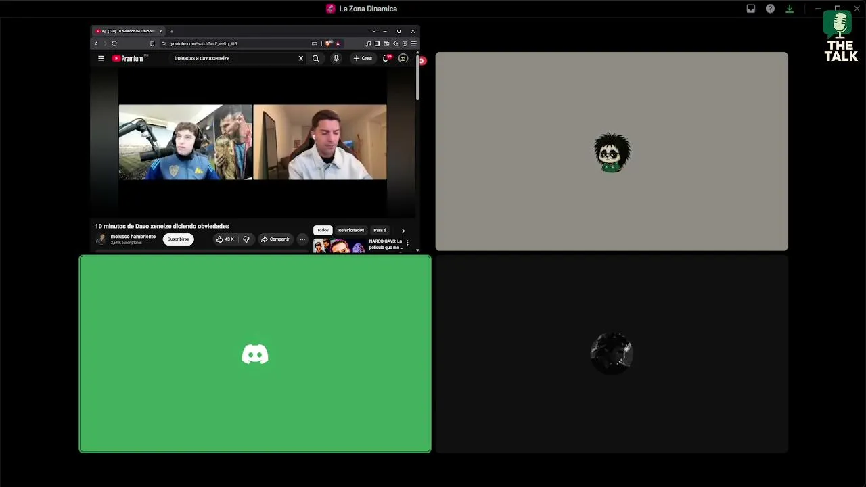866x487 pixels.
Task: Go back in the shared browser
Action: pos(96,43)
